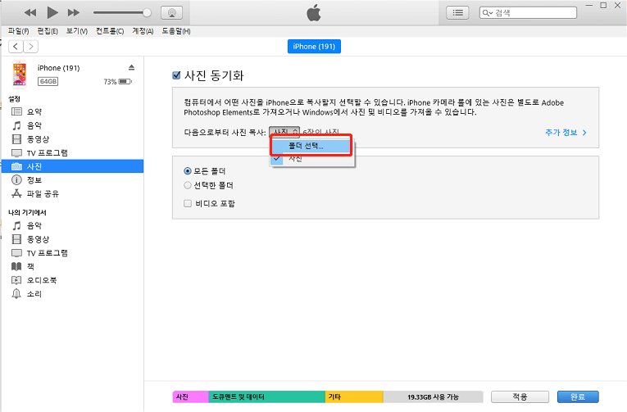
Task: Click the camera icon beside 사진
Action: [16, 166]
